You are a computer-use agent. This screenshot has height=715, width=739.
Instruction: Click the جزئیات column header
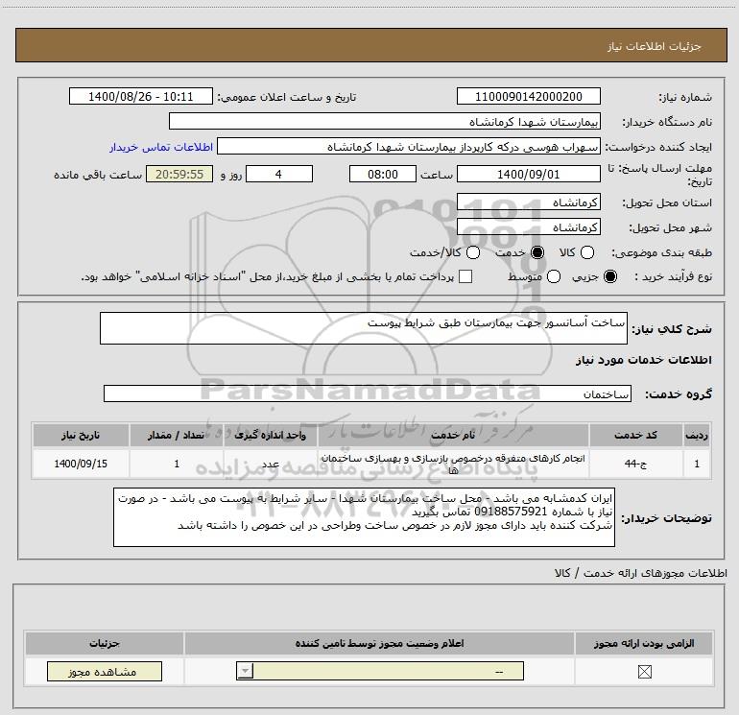105,643
